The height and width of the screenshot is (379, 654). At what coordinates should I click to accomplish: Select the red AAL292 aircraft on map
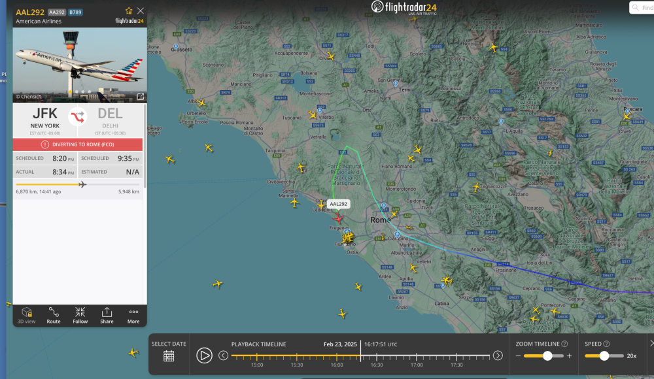coord(338,218)
